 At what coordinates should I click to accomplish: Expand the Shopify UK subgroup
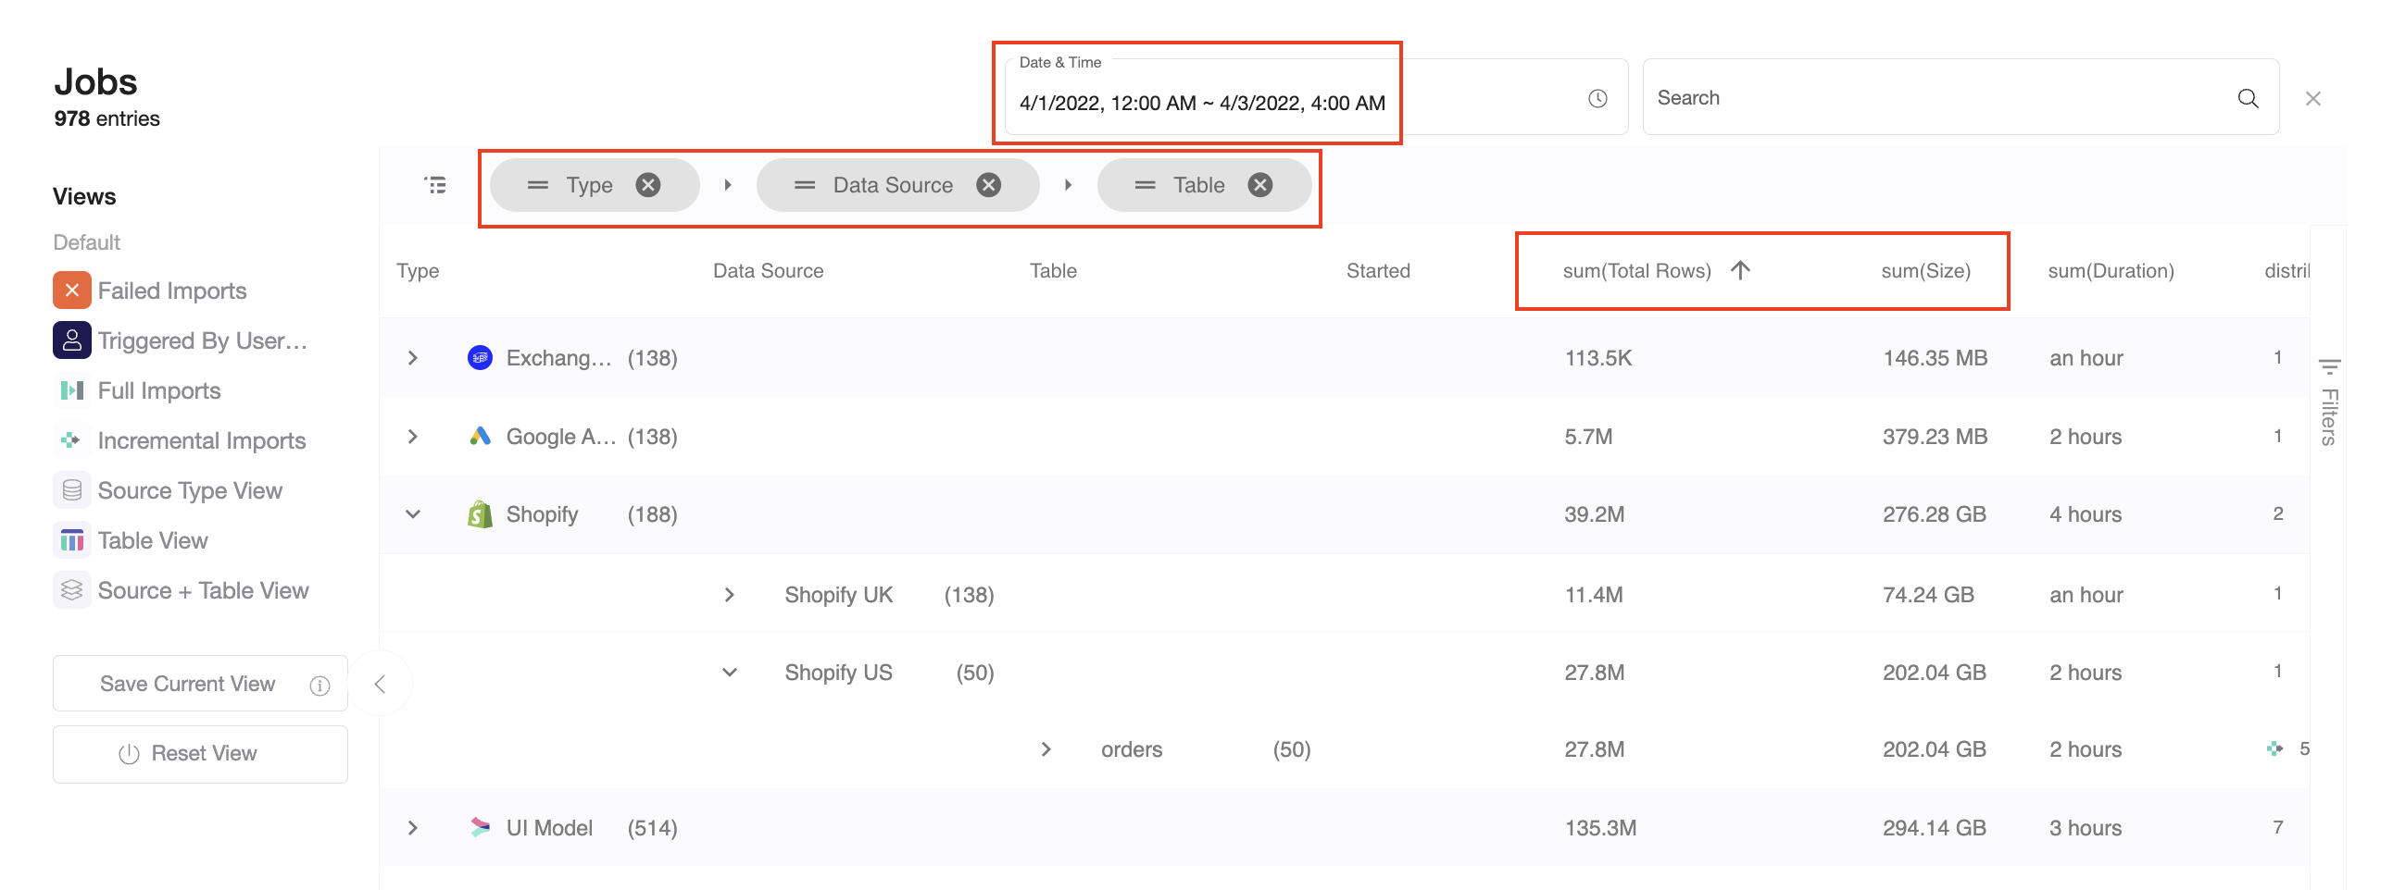click(x=729, y=594)
